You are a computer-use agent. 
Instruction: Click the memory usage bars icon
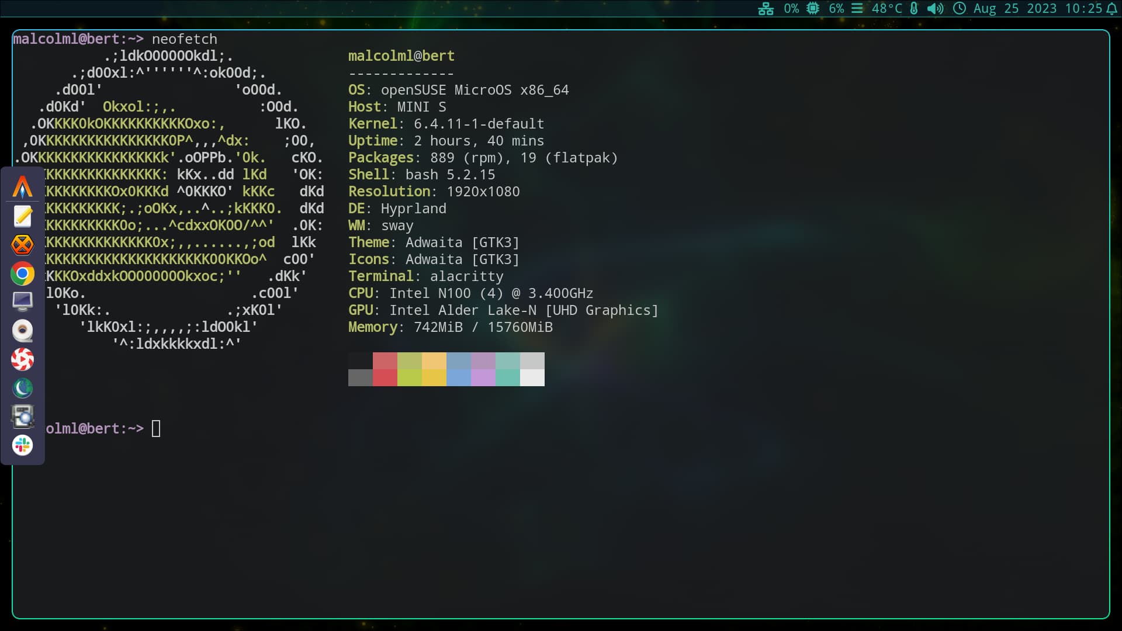click(x=857, y=9)
